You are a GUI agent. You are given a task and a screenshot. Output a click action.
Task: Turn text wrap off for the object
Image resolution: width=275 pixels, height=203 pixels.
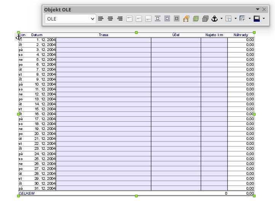pyautogui.click(x=158, y=19)
